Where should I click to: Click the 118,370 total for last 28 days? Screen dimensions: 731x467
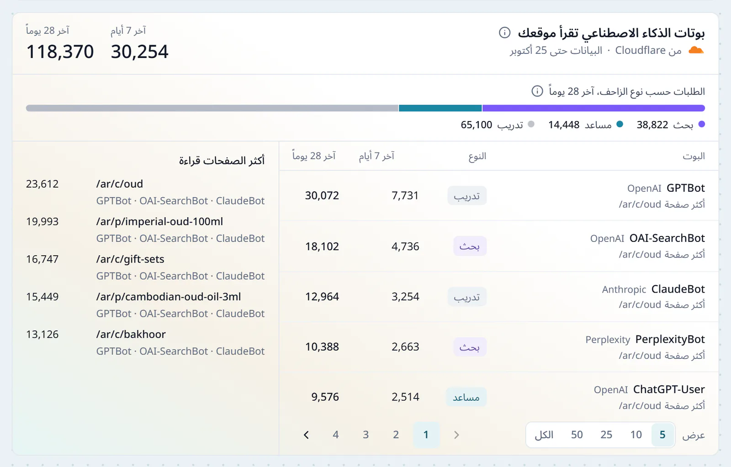click(60, 52)
